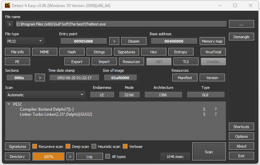Open the Scan mode Automatic dropdown
Image resolution: width=260 pixels, height=165 pixels.
46,95
